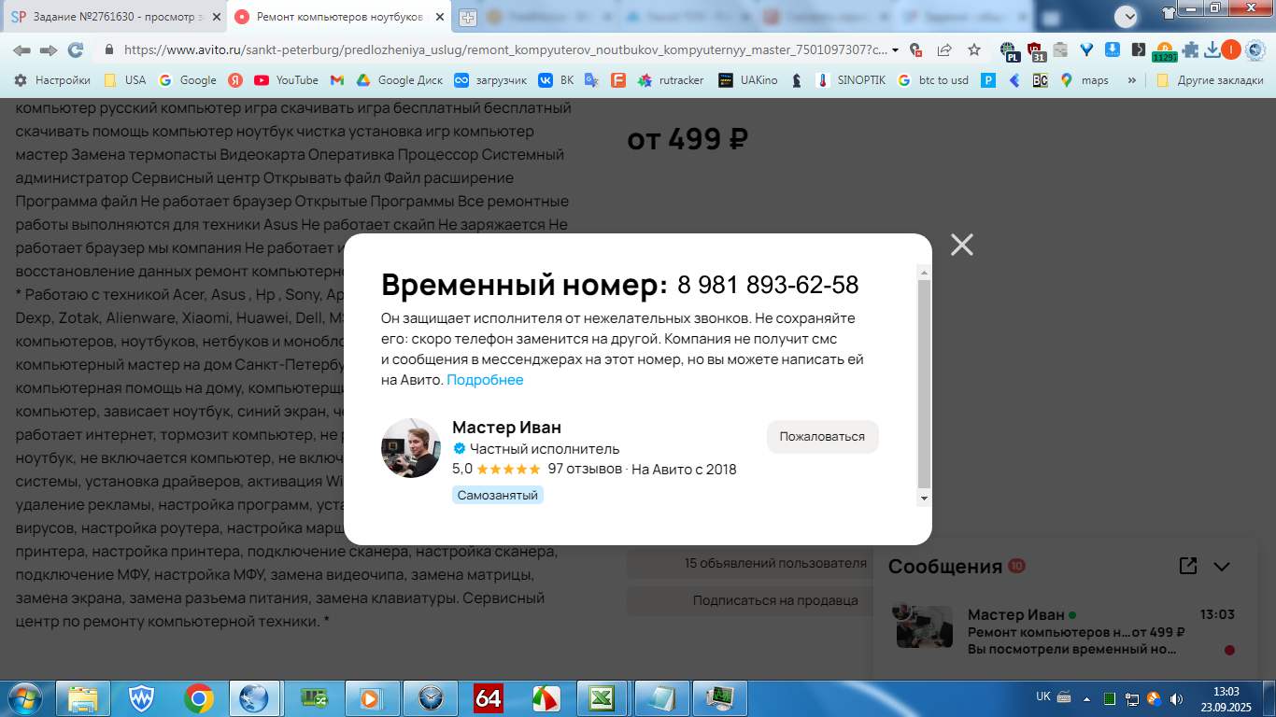The image size is (1276, 717).
Task: Click the blocked location icon in address bar
Action: coord(915,49)
